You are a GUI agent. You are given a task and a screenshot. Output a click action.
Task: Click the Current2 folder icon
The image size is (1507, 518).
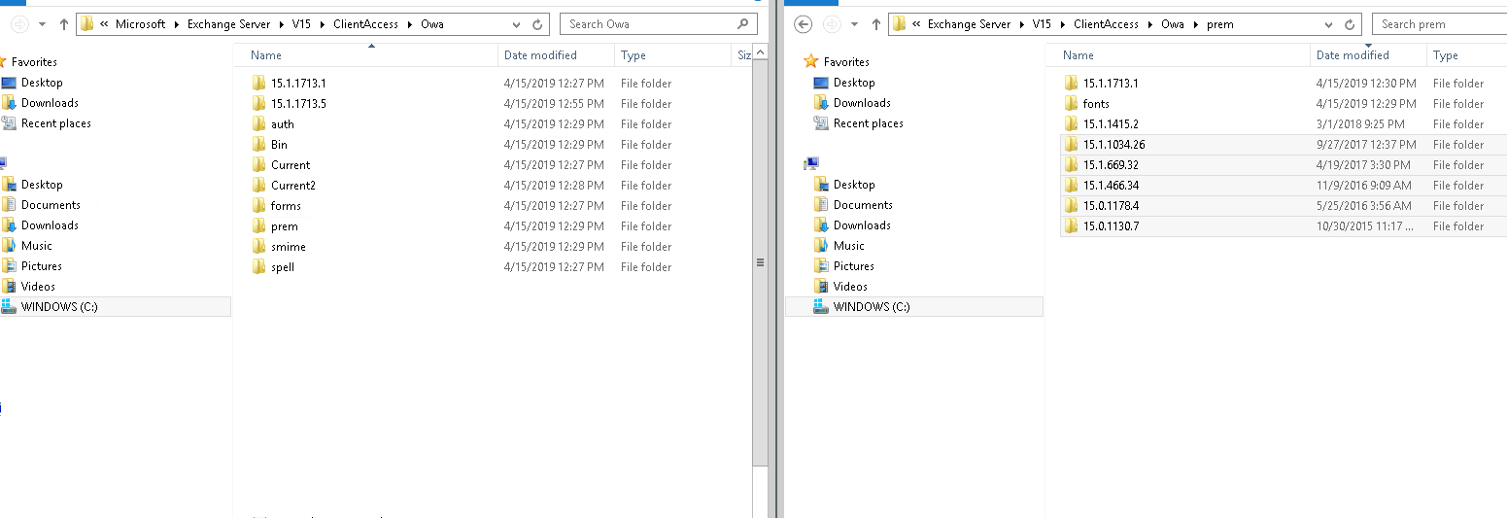click(x=258, y=185)
